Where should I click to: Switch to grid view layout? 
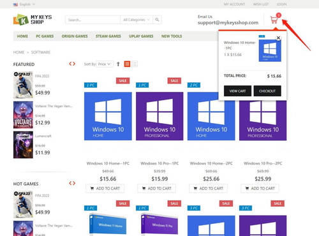[127, 64]
